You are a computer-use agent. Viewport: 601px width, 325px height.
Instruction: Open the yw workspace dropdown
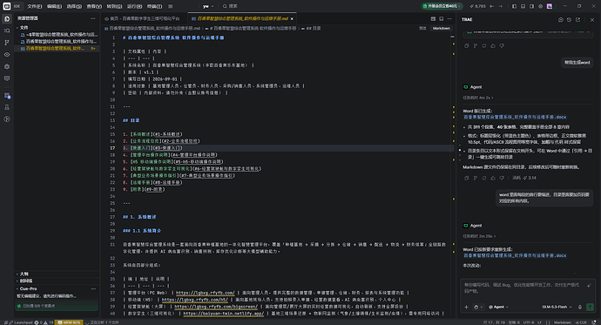point(208,6)
